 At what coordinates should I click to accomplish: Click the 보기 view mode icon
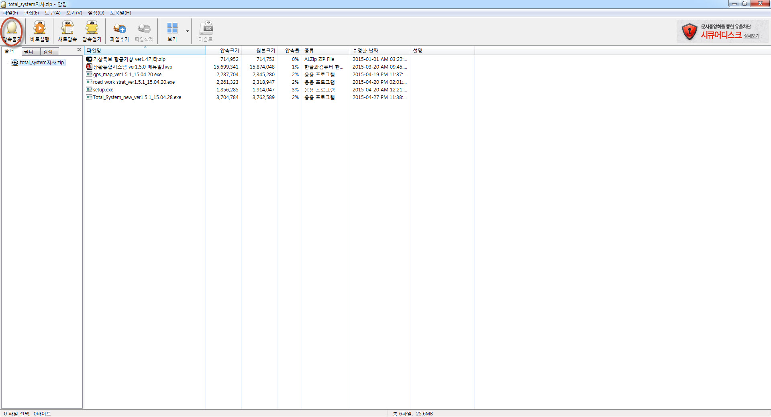click(x=172, y=30)
